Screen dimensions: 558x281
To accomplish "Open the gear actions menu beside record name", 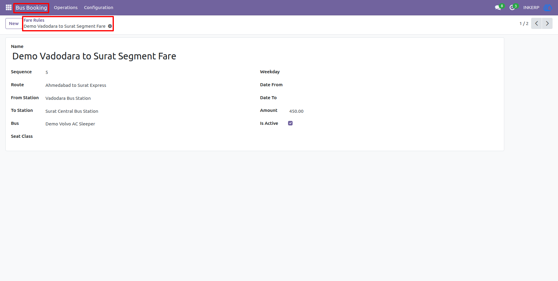I will pos(110,26).
